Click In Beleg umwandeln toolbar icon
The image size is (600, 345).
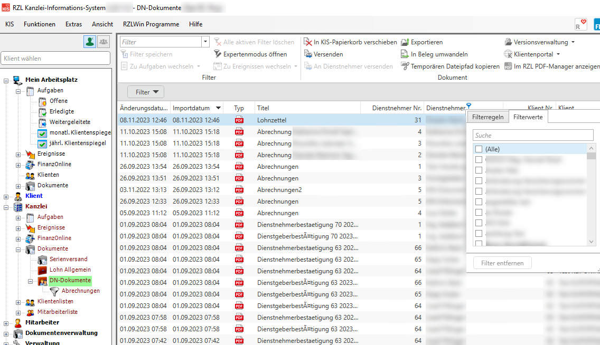405,54
